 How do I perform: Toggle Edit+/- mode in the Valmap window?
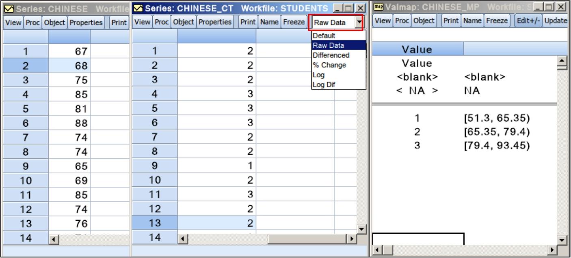click(528, 20)
